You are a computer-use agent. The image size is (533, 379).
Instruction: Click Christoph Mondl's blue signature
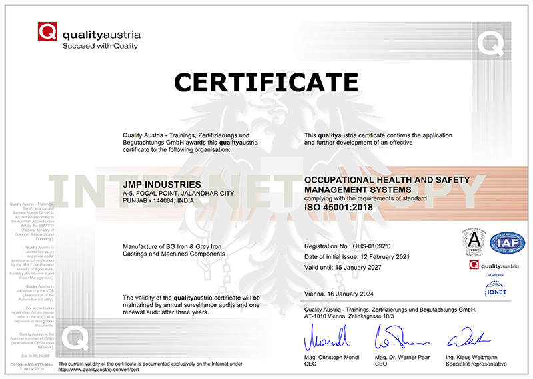326,338
